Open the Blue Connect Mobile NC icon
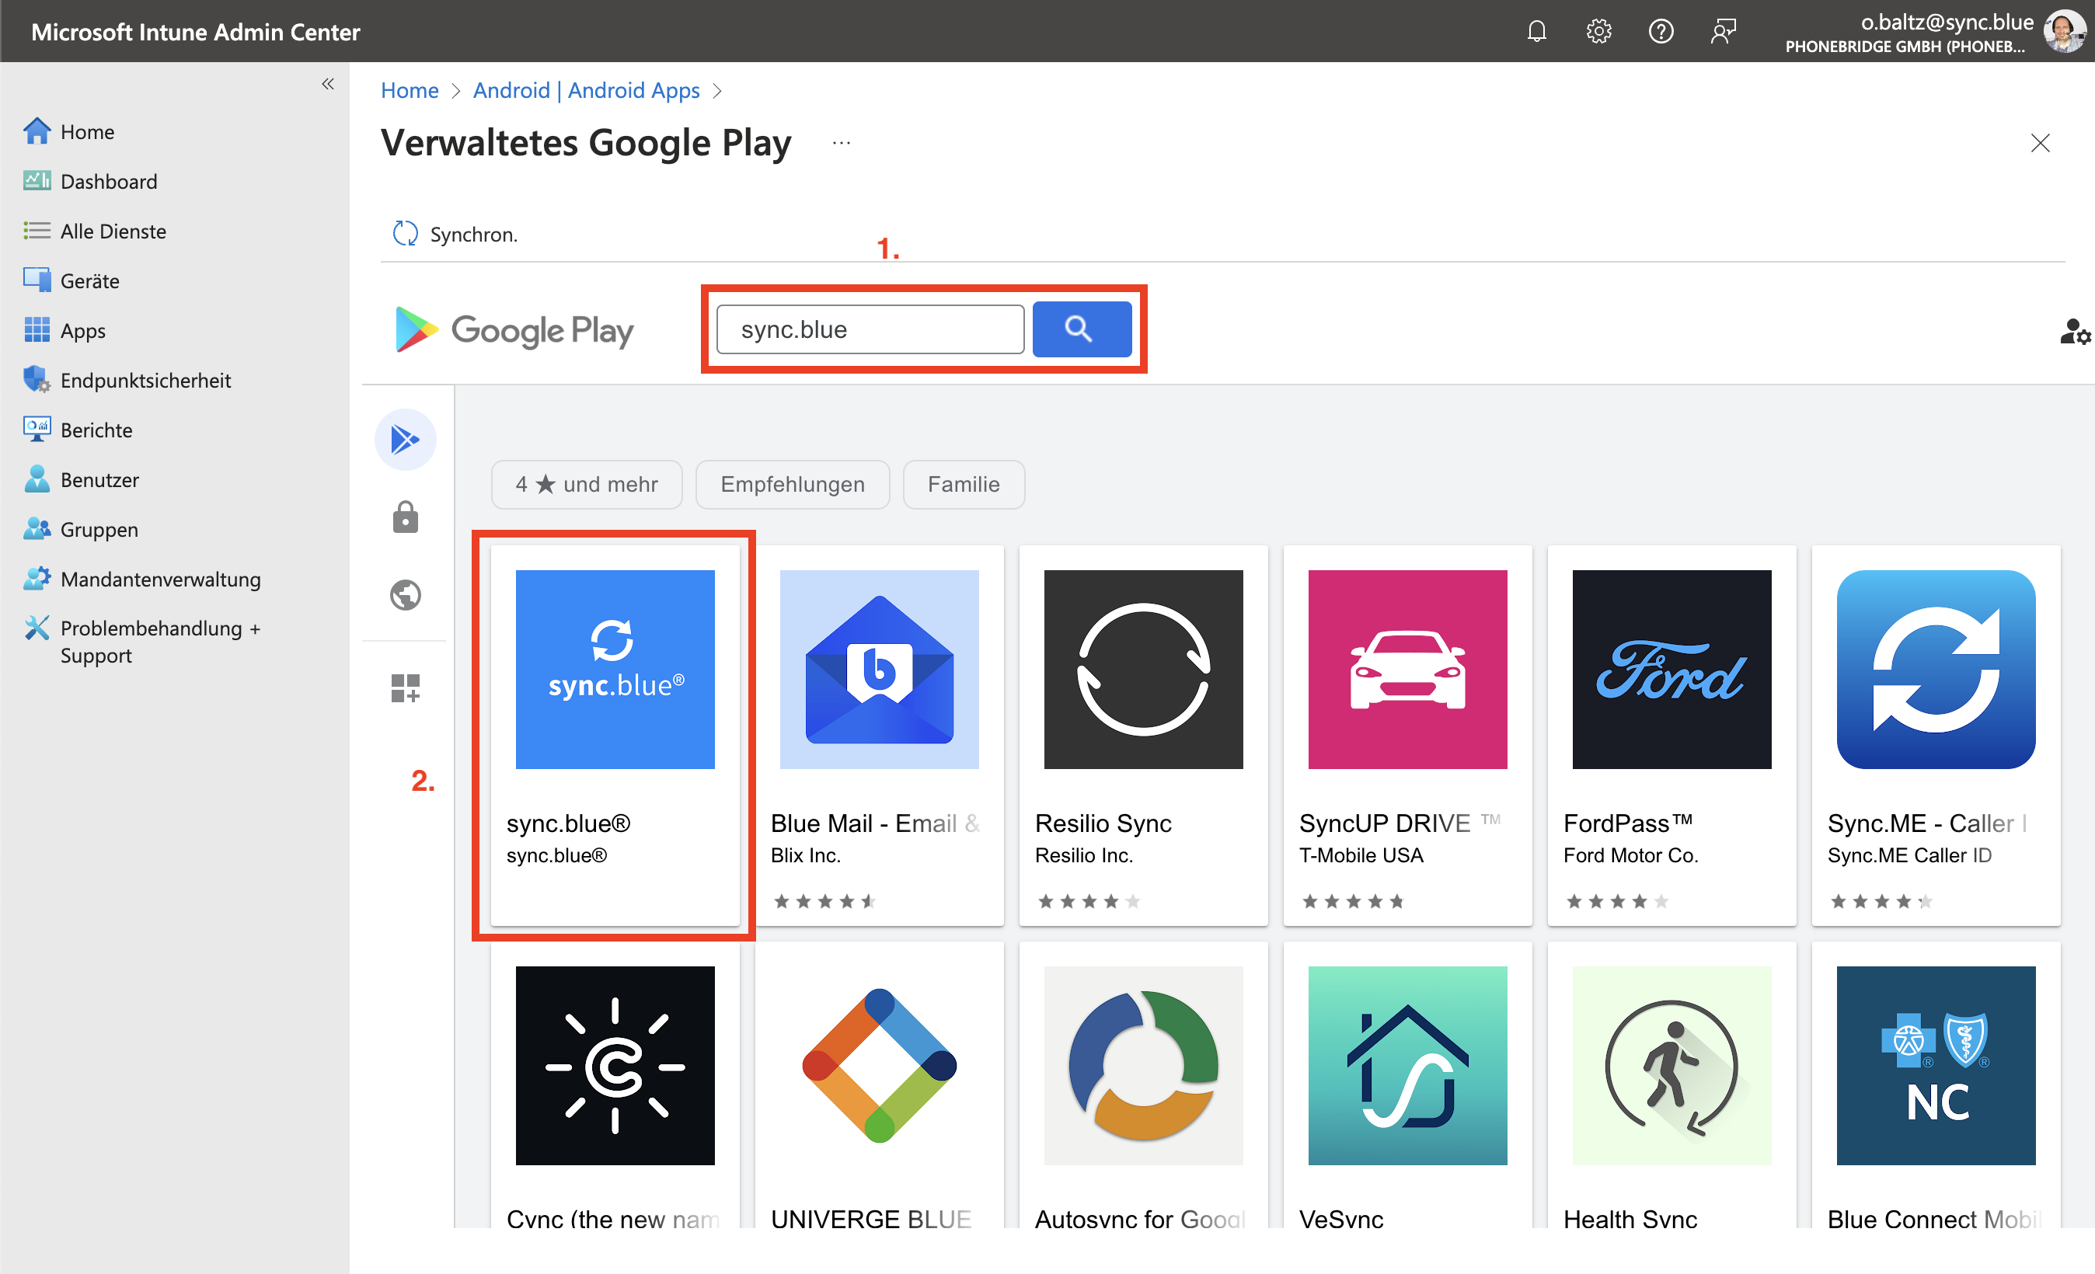The width and height of the screenshot is (2095, 1274). 1936,1066
